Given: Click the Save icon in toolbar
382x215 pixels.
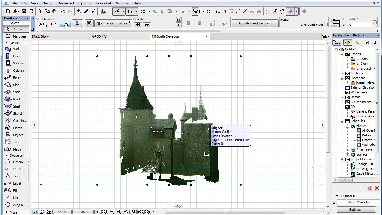Looking at the screenshot, I should click(x=24, y=11).
